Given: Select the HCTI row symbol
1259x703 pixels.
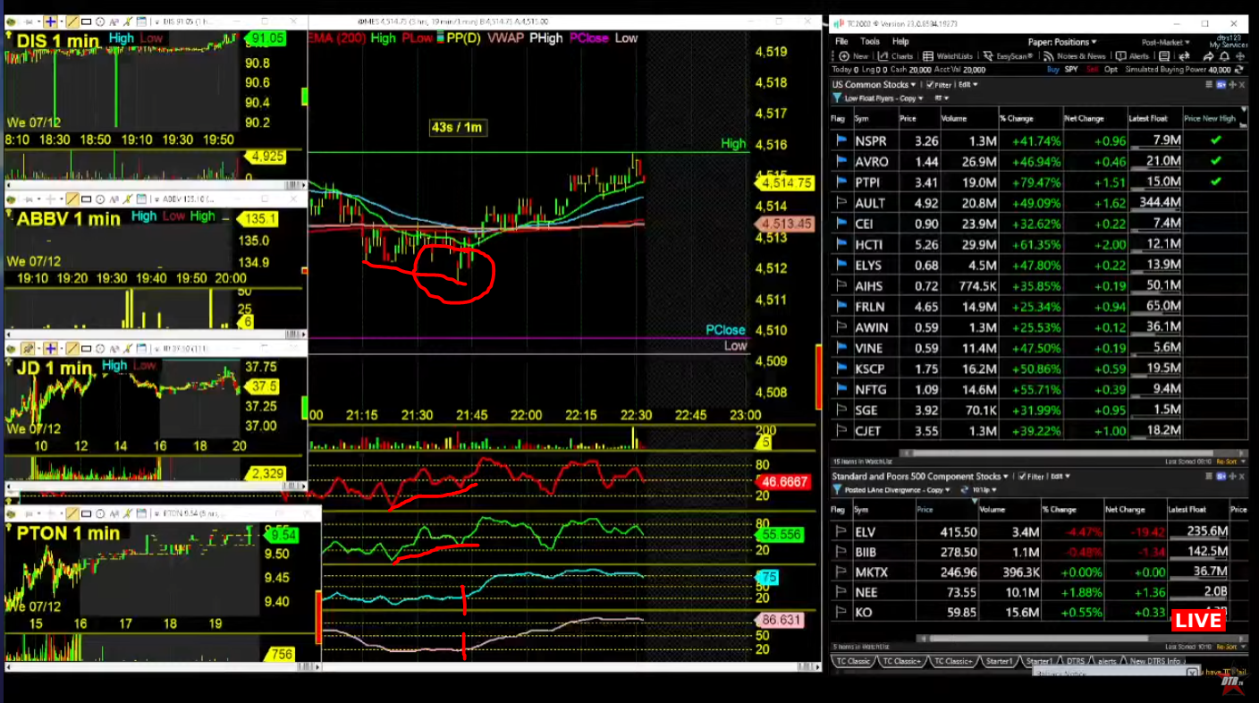Looking at the screenshot, I should (869, 244).
